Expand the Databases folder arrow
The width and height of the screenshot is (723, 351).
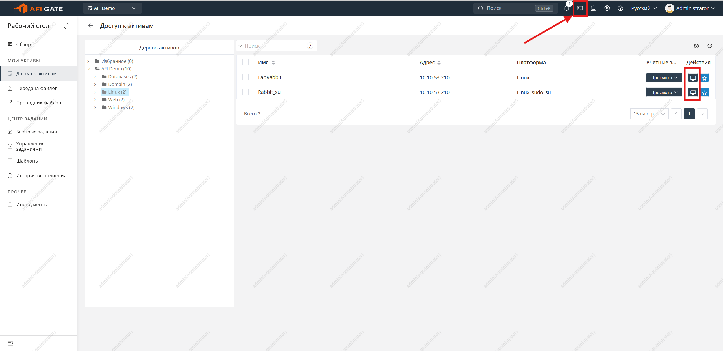pyautogui.click(x=95, y=77)
